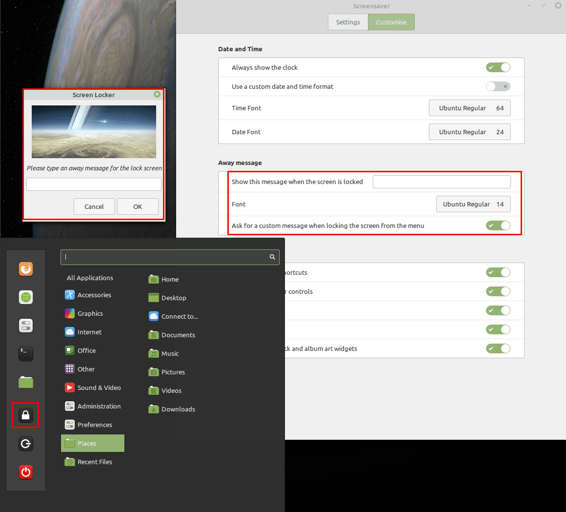This screenshot has height=512, width=566.
Task: Toggle the album art widgets switch
Action: click(498, 348)
